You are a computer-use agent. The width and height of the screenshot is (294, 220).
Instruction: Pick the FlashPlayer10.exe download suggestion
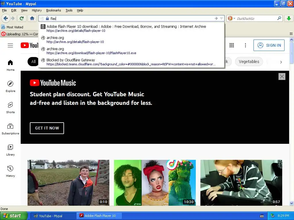click(x=131, y=51)
